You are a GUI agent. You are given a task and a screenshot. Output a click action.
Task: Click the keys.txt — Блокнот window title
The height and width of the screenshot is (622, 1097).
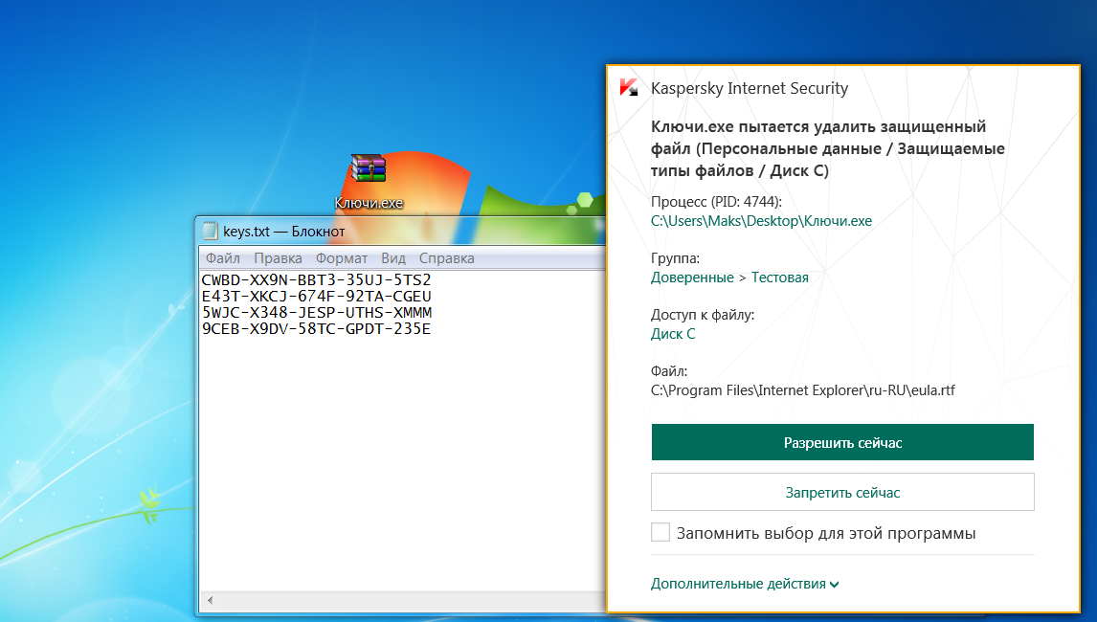pyautogui.click(x=283, y=232)
